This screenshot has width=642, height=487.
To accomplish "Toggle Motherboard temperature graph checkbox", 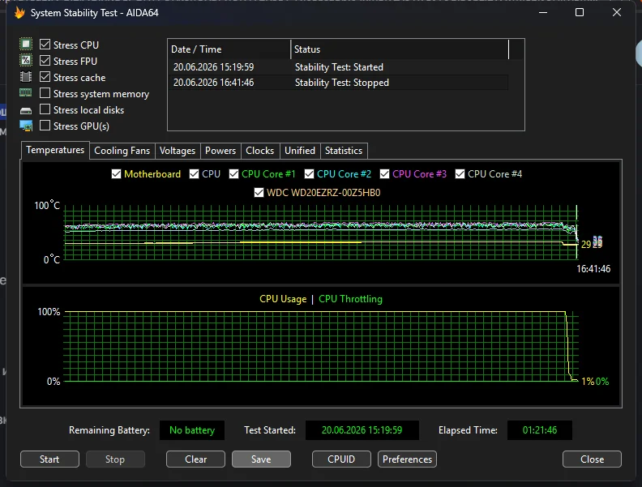I will click(116, 174).
